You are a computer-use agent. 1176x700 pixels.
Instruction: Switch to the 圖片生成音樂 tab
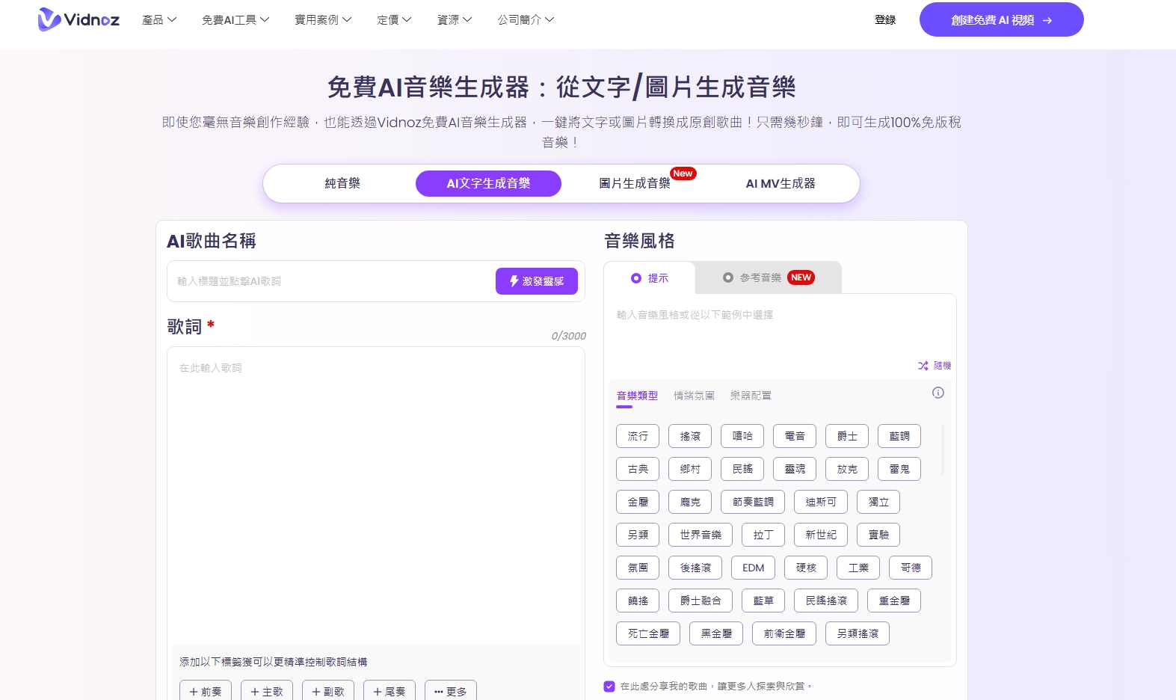point(635,183)
